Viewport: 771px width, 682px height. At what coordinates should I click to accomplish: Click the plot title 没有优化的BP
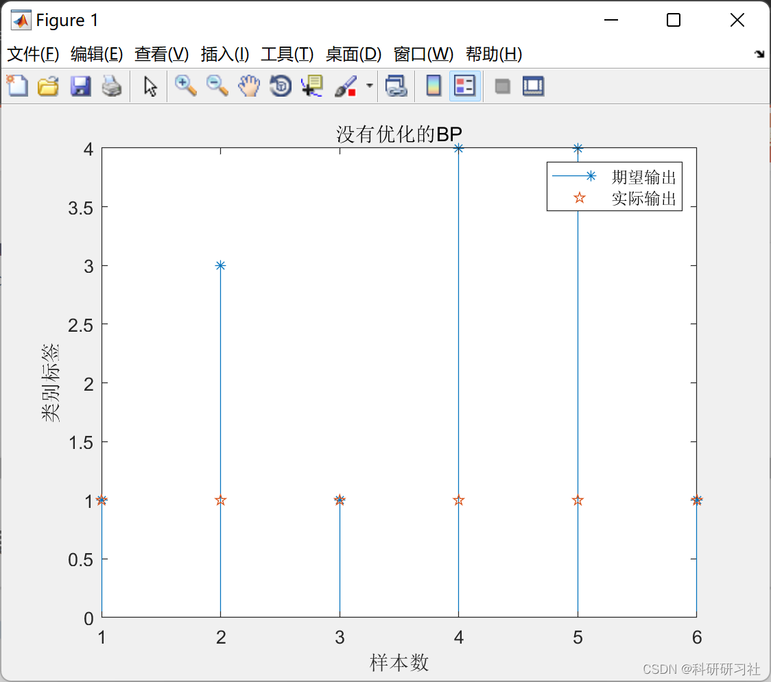point(399,134)
